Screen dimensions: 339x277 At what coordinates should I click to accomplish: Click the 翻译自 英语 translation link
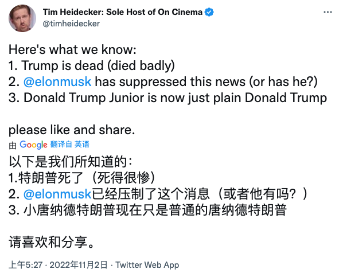pos(69,144)
